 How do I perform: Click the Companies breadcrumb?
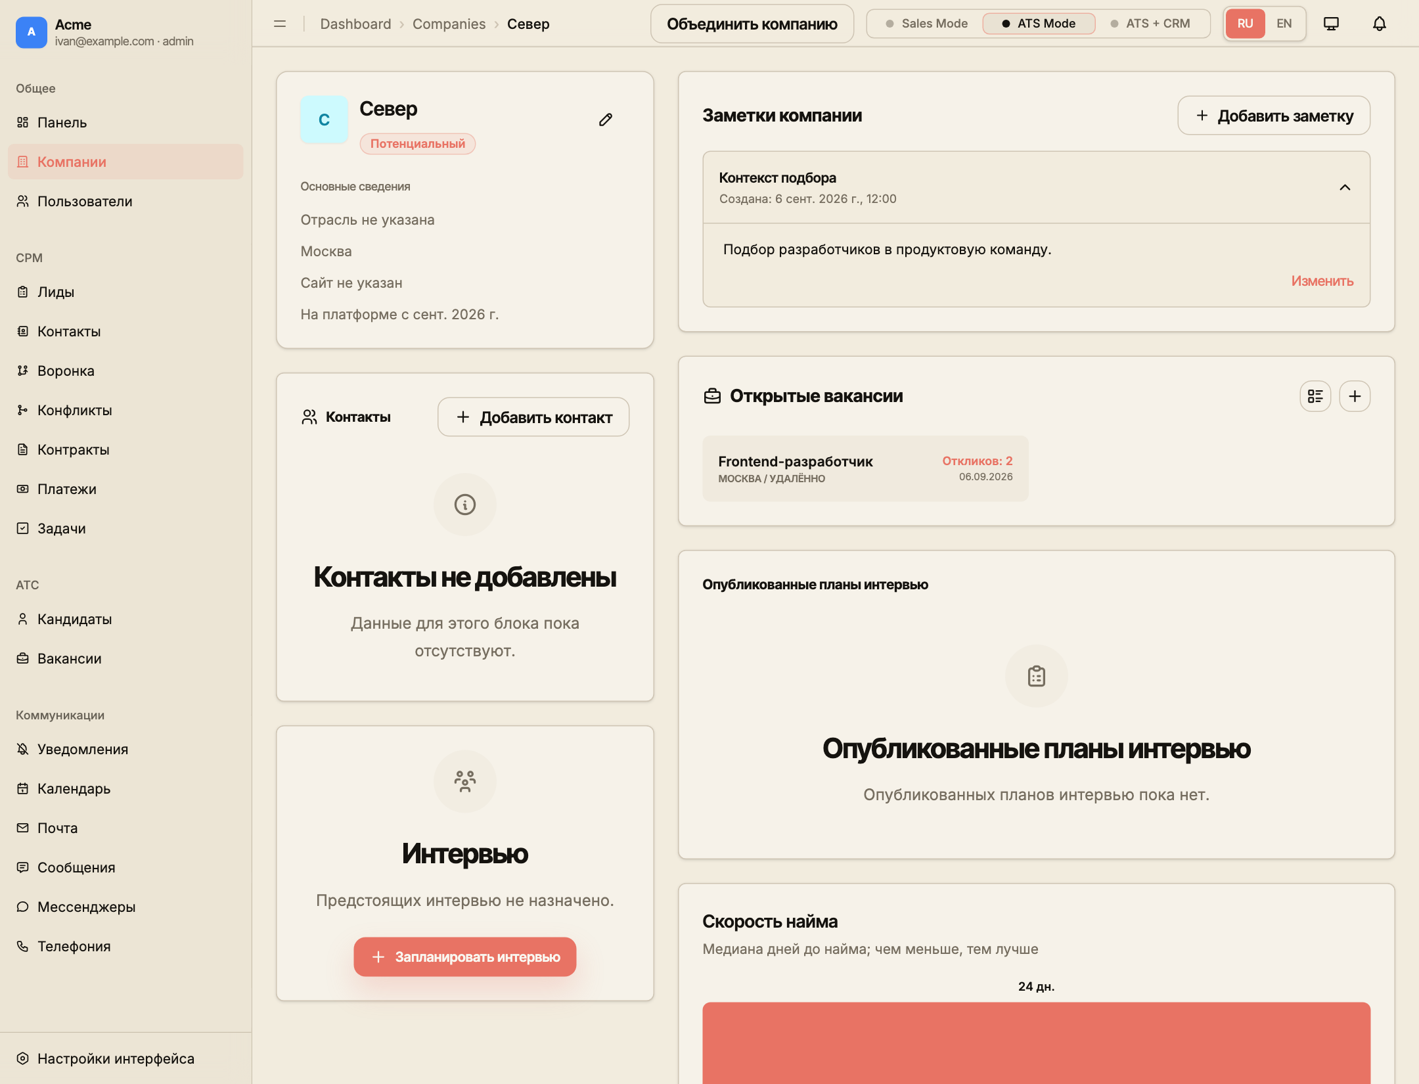(x=449, y=24)
